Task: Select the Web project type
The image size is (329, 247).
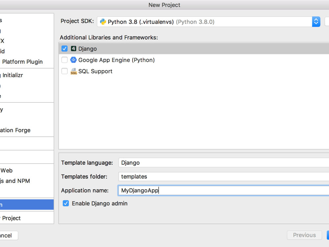Action: 27,170
